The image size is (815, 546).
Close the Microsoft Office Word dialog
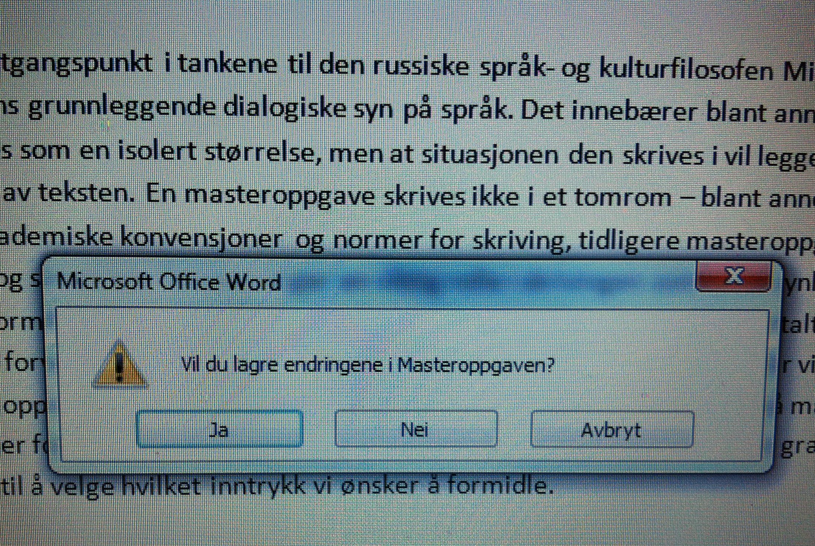tap(733, 276)
